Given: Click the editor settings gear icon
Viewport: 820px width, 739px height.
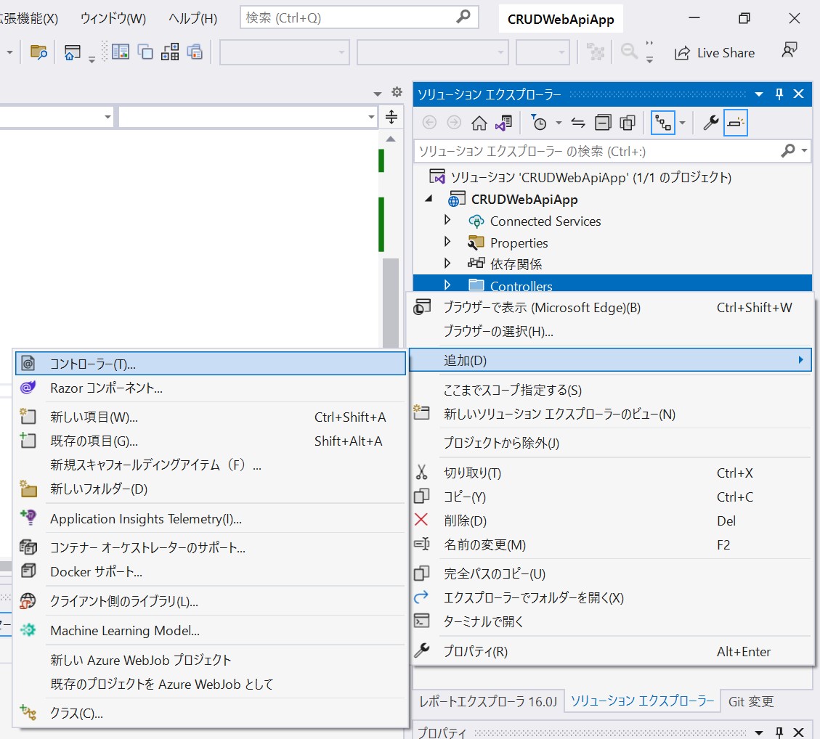Looking at the screenshot, I should pos(397,92).
